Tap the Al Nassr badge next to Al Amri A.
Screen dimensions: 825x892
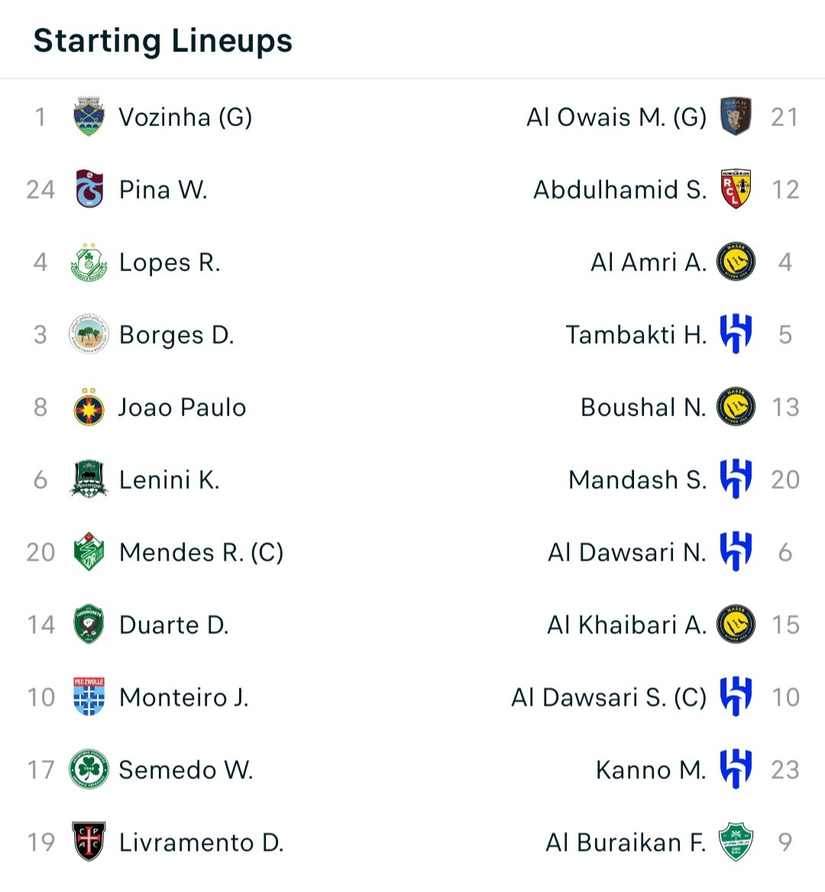[x=736, y=262]
